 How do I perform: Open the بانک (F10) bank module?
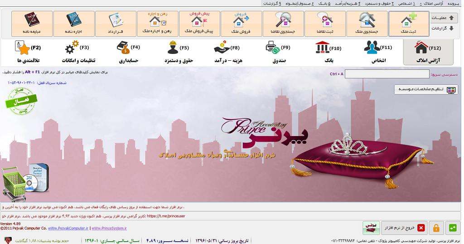(329, 53)
